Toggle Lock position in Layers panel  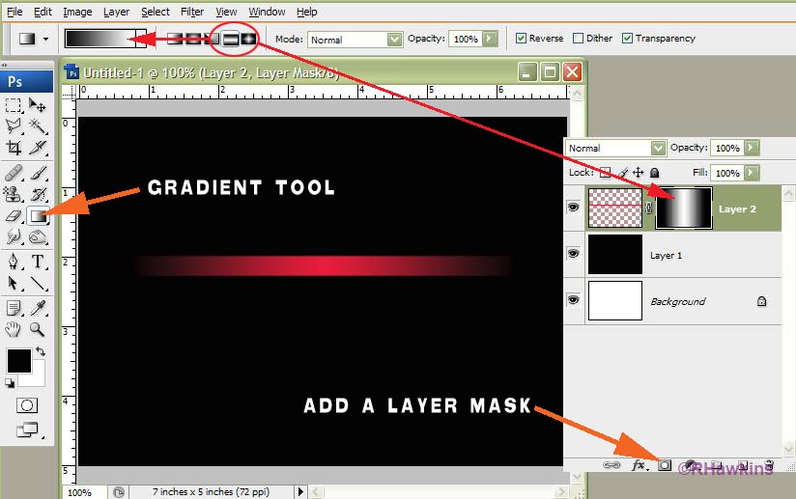click(639, 173)
